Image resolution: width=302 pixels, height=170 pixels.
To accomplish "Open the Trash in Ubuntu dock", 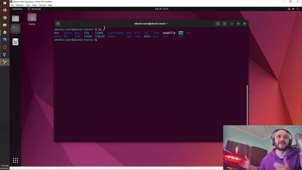I will (16, 42).
